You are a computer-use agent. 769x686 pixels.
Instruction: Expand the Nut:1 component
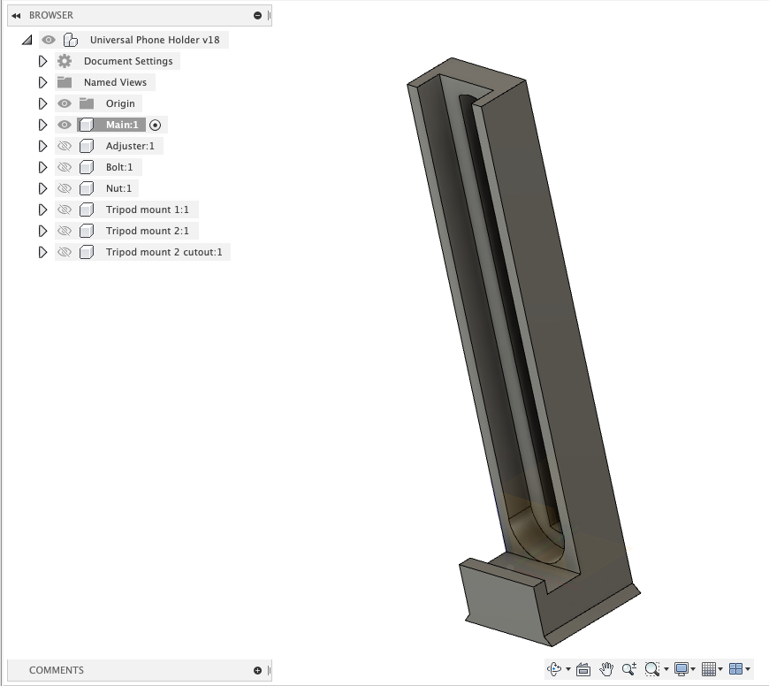42,188
